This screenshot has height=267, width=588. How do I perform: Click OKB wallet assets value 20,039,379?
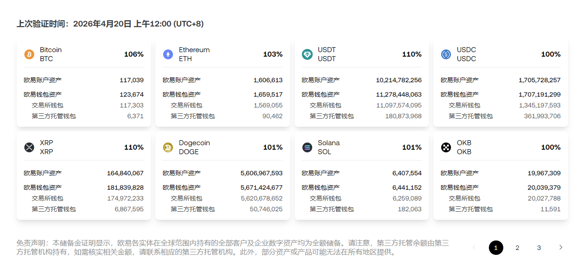click(544, 187)
